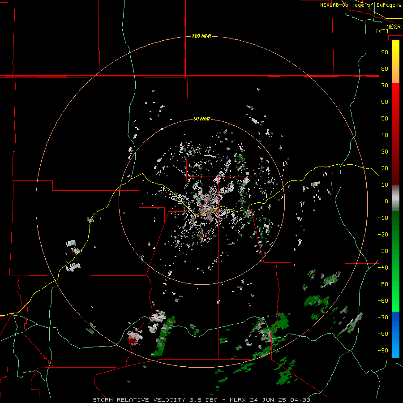Viewport: 403px width, 403px height.
Task: Click the 20 value on the velocity scale
Action: pyautogui.click(x=385, y=168)
